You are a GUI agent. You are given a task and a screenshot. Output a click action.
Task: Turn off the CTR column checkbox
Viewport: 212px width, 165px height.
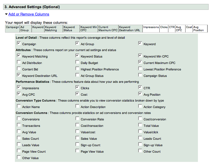[140, 88]
